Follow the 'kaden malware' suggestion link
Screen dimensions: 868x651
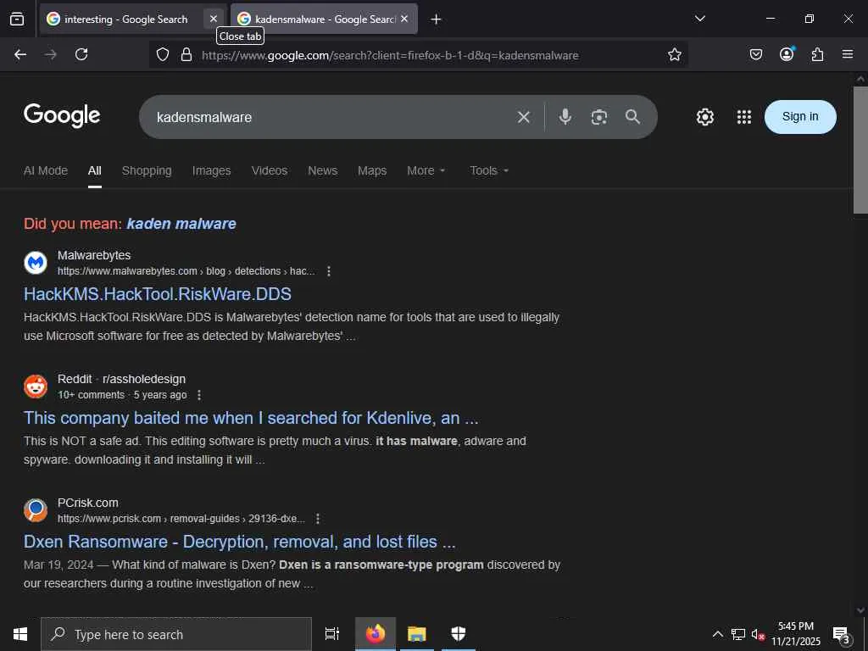tap(181, 224)
